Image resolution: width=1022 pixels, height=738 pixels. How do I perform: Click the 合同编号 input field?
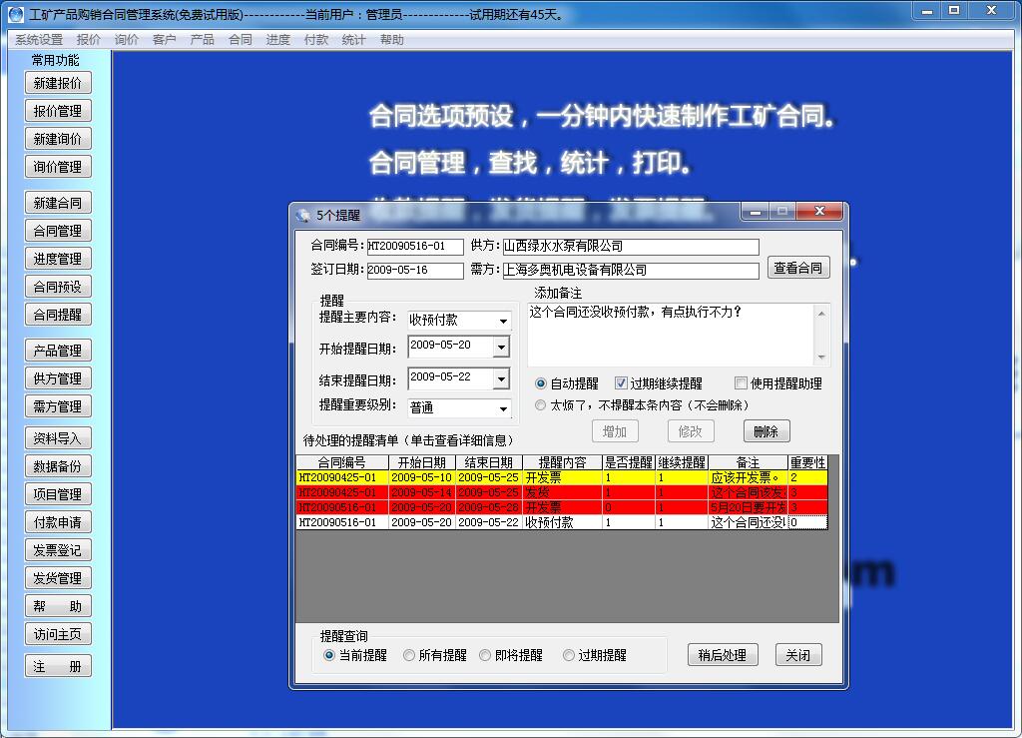point(415,247)
